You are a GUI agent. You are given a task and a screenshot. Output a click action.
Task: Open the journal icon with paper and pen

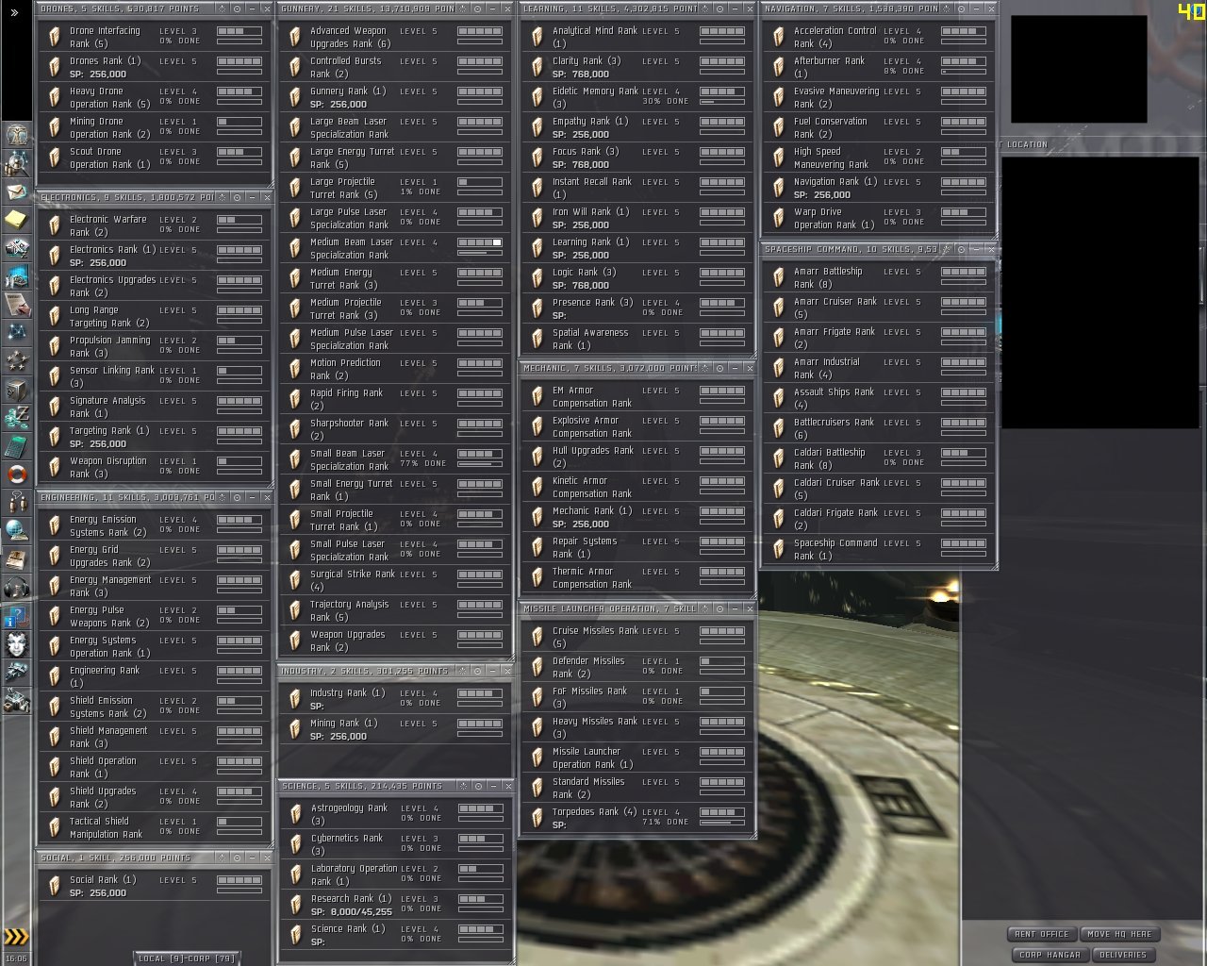17,305
